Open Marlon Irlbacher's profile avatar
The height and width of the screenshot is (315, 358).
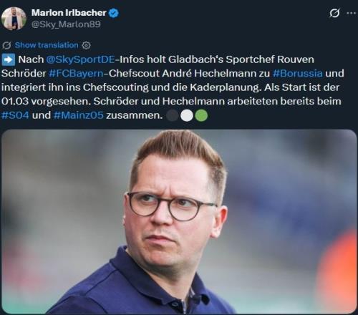14,19
